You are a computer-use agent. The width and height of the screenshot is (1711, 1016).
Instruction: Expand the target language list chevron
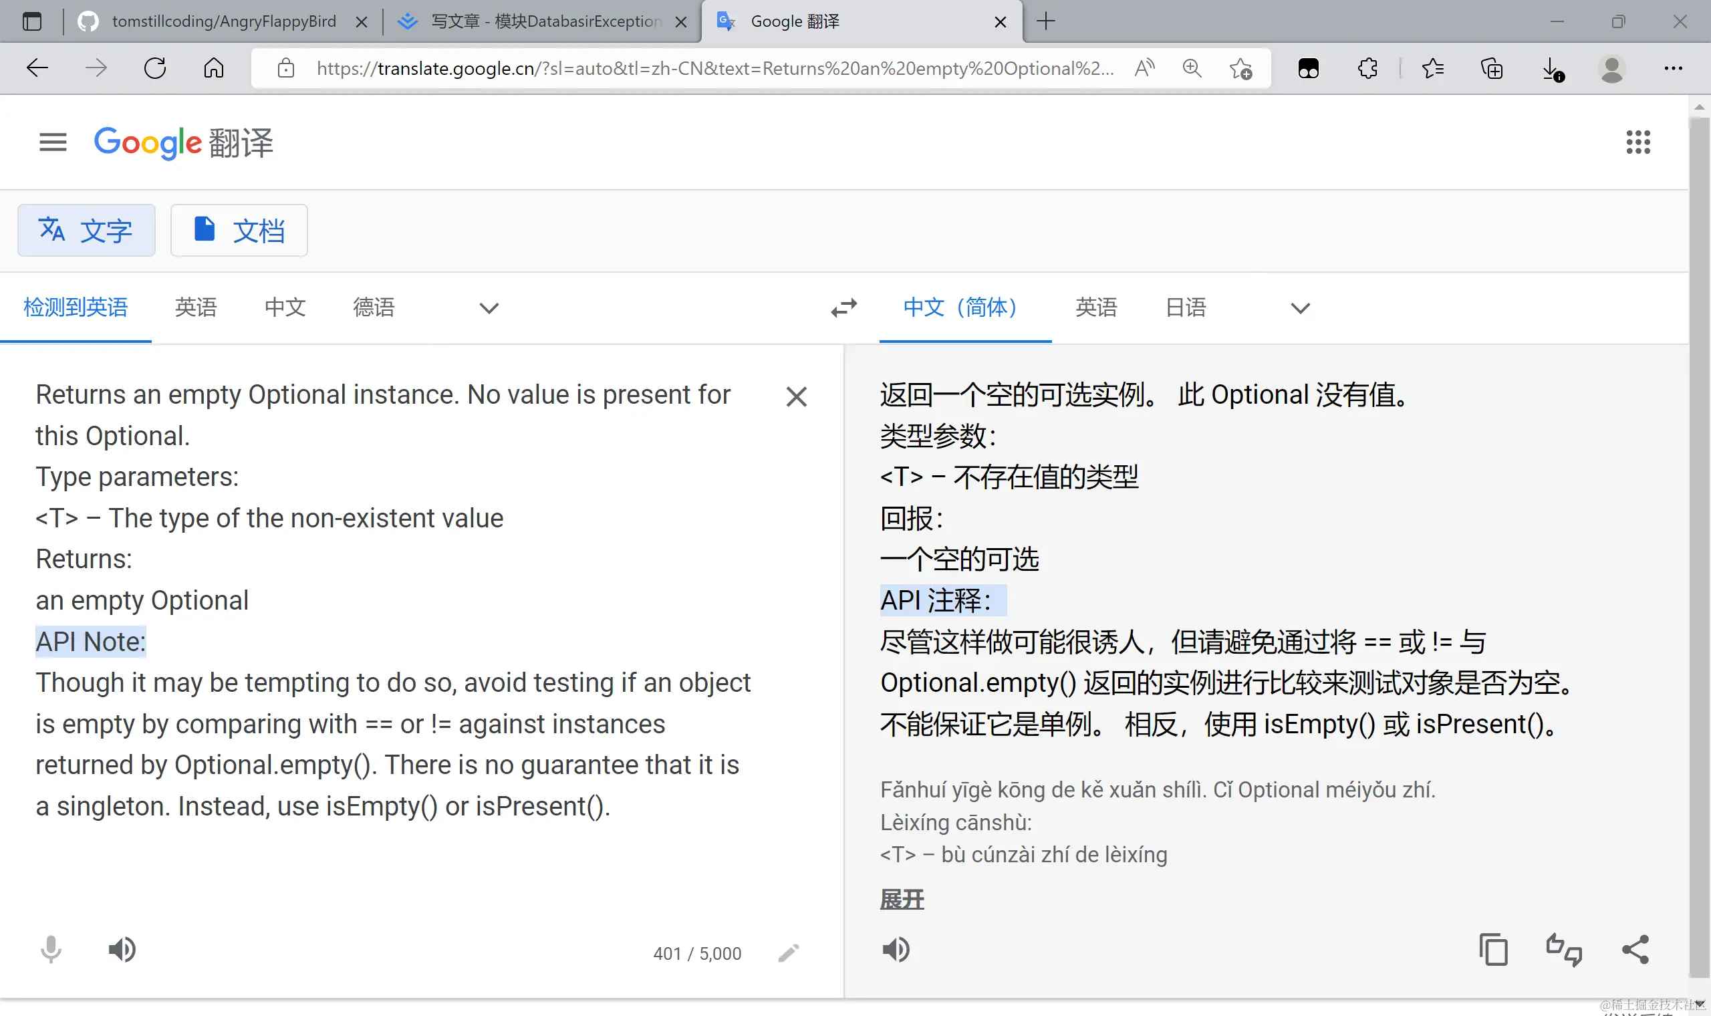[x=1300, y=308]
